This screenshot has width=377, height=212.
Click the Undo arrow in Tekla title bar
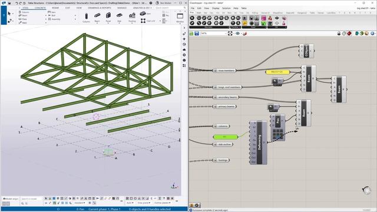pyautogui.click(x=16, y=3)
